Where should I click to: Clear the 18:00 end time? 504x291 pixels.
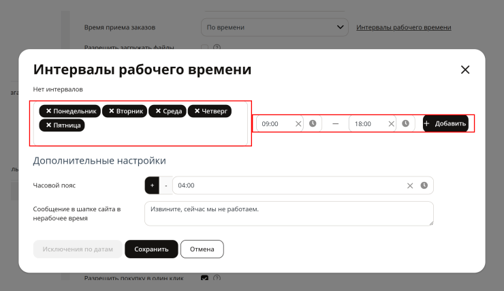pyautogui.click(x=391, y=124)
